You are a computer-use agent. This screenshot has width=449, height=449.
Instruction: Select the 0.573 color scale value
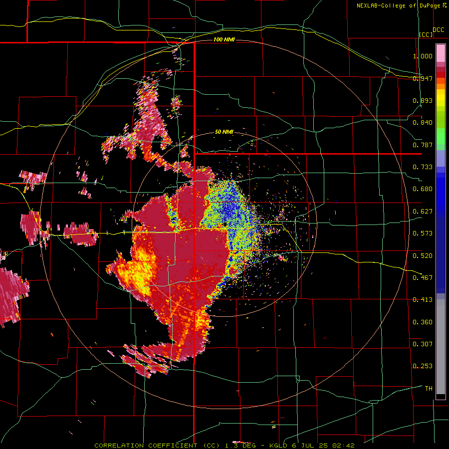[423, 233]
